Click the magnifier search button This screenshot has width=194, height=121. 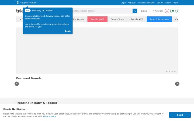coord(135,11)
